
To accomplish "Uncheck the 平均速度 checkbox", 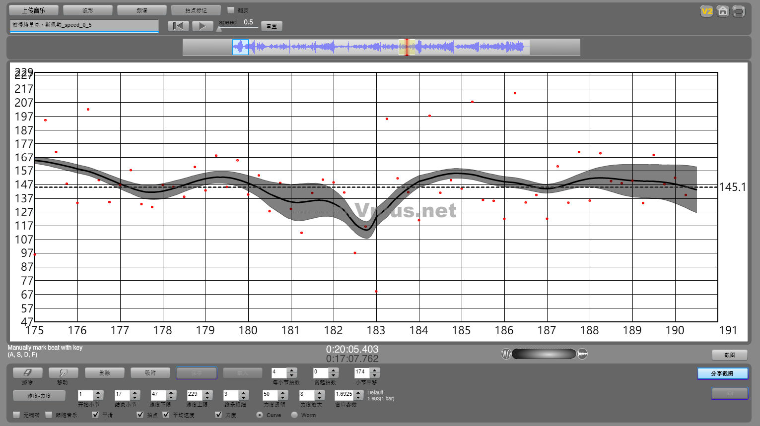I will 166,415.
